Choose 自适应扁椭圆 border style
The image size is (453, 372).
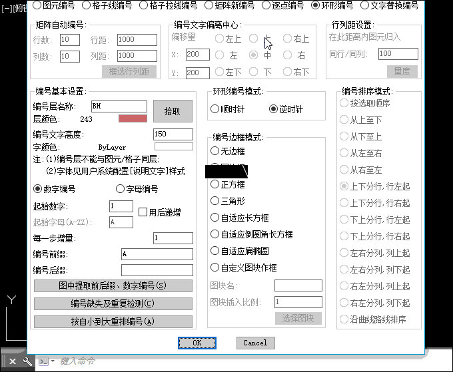(215, 251)
